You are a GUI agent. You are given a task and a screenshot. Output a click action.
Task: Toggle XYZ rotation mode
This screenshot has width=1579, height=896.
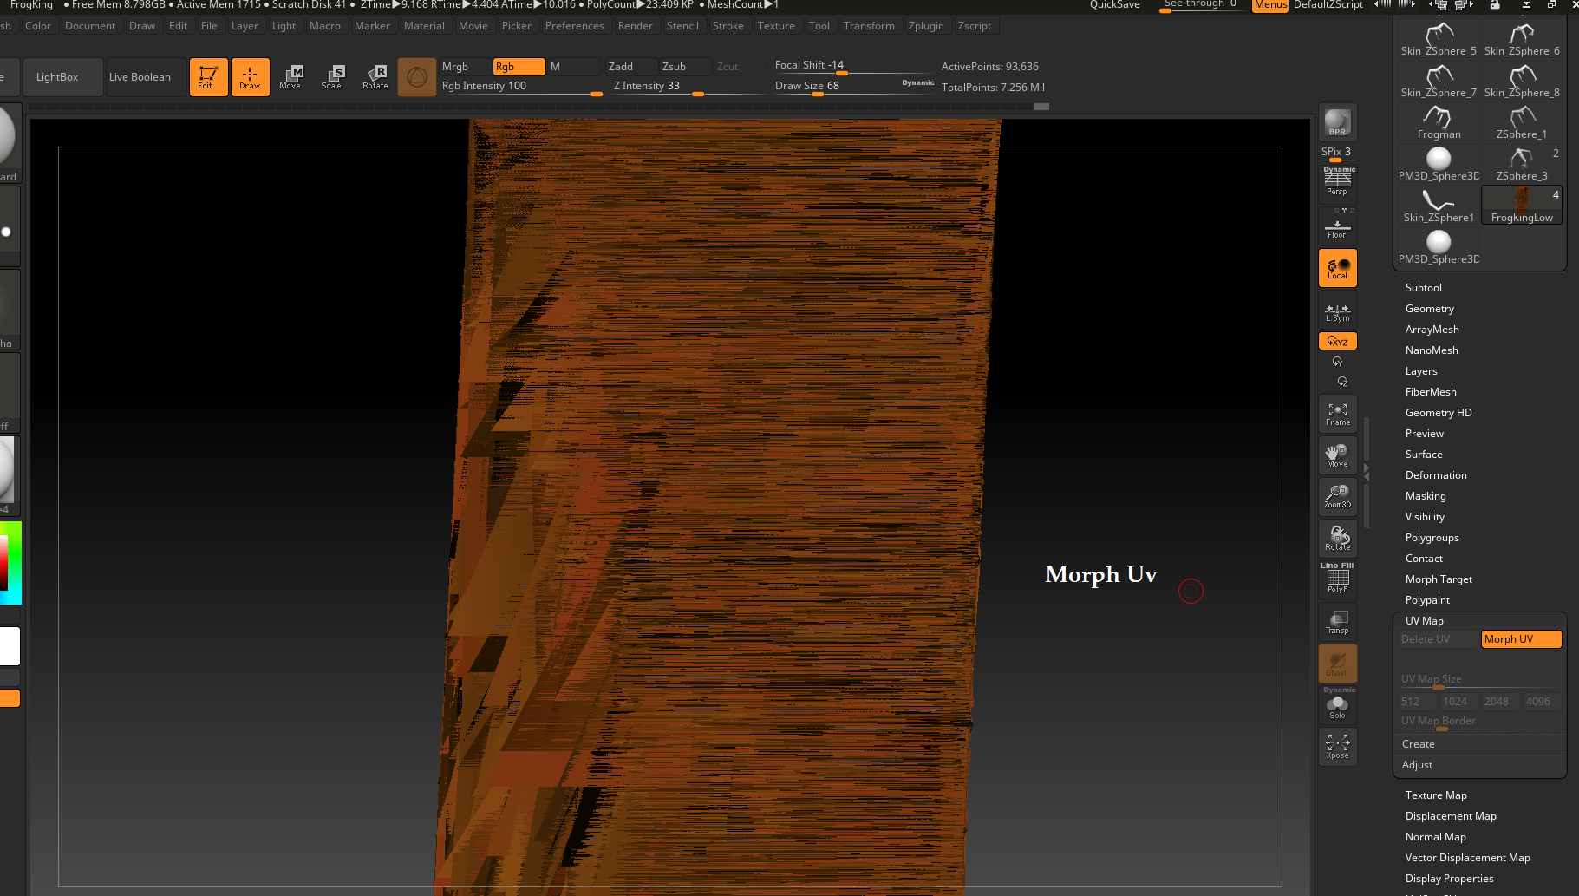tap(1337, 342)
